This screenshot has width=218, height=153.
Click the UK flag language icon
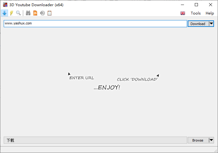click(x=183, y=13)
